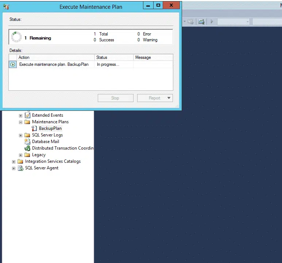Click the SQL Server Logs folder icon
Viewport: 282px width, 263px height.
[x=27, y=135]
